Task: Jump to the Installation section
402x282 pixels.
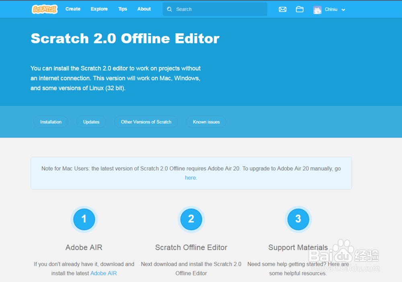Action: tap(51, 122)
